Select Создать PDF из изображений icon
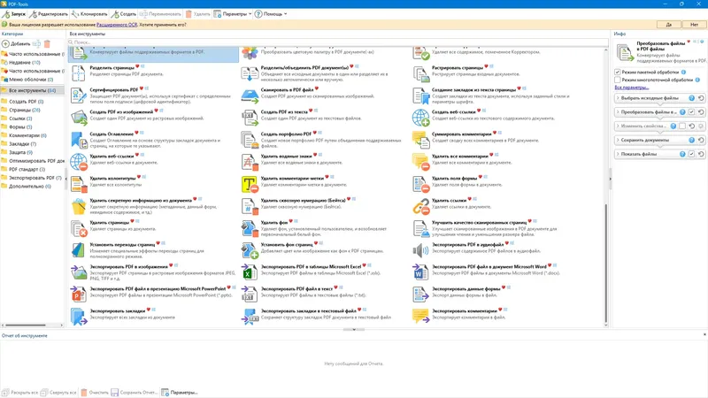Viewport: 708px width, 398px height. pyautogui.click(x=79, y=118)
